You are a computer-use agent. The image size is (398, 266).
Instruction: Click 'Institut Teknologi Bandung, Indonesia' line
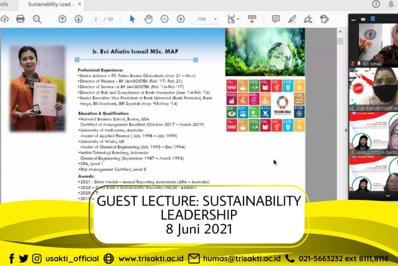coord(113,153)
